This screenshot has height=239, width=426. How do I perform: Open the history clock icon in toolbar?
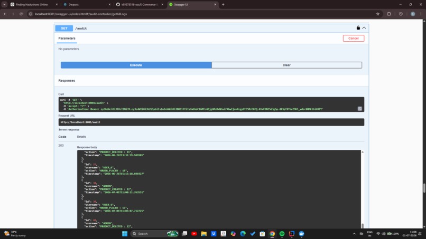pos(401,14)
